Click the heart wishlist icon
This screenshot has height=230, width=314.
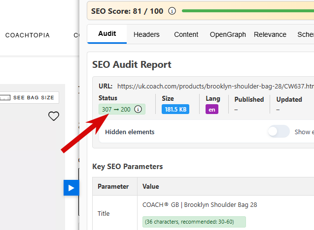(x=53, y=116)
